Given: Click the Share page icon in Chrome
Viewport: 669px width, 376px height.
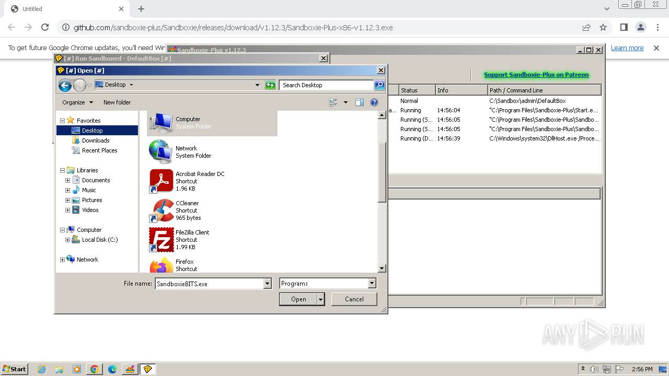Looking at the screenshot, I should (x=586, y=27).
